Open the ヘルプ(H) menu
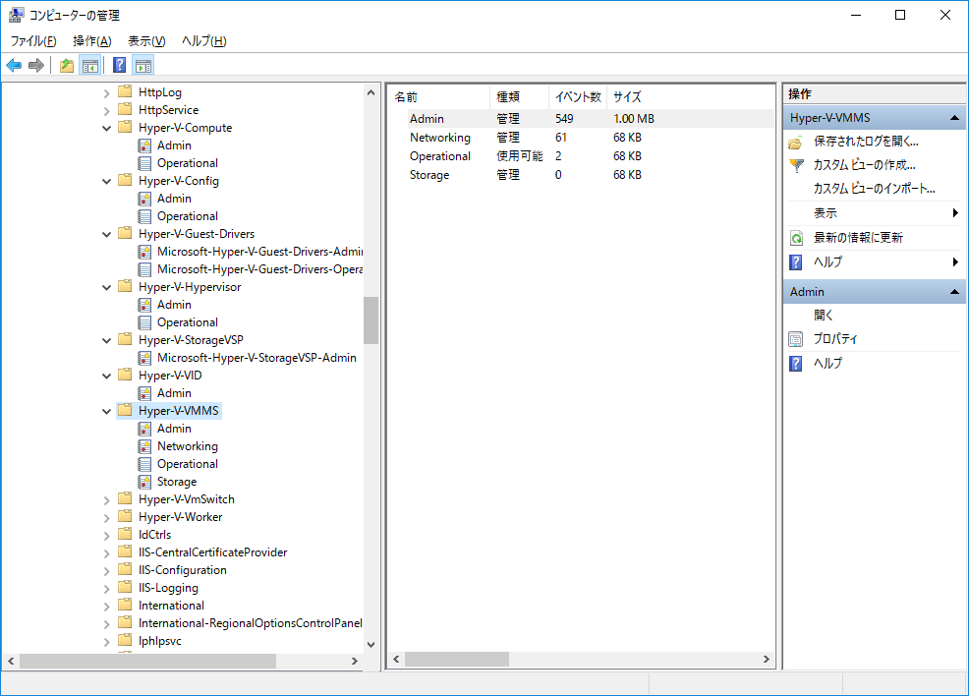The image size is (969, 696). pyautogui.click(x=204, y=40)
